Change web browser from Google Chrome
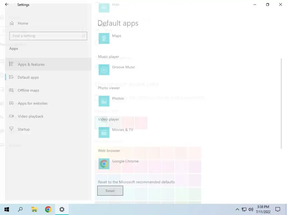The height and width of the screenshot is (215, 287). coord(104,163)
